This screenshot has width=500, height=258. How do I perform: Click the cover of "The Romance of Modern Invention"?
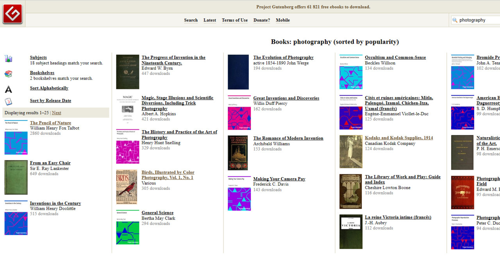[238, 152]
